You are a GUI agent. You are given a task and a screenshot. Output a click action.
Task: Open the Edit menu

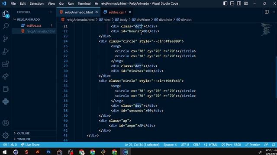pyautogui.click(x=23, y=3)
